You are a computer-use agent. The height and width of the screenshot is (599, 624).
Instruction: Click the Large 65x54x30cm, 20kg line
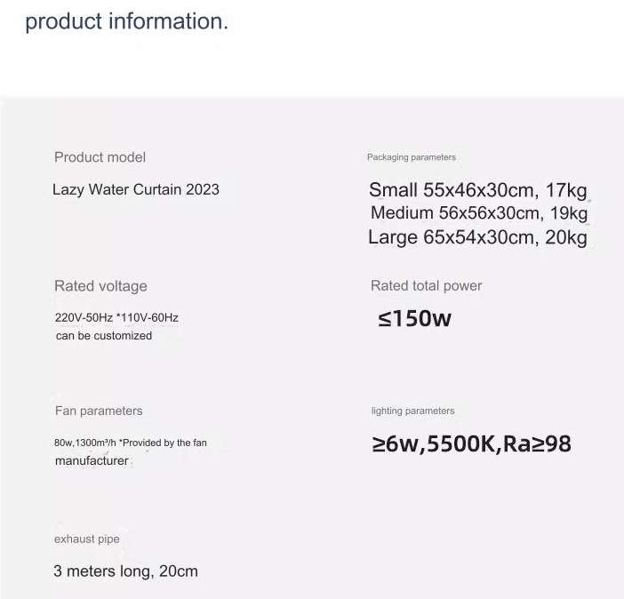(477, 237)
